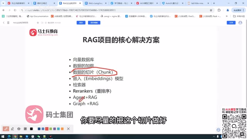
Task: Click the Graph +RAG bullet
Action: click(86, 104)
